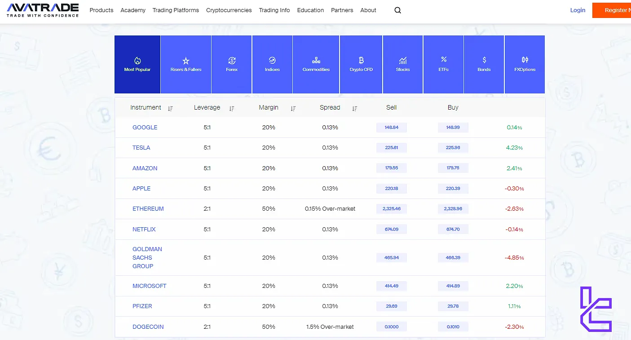Click the orange Register button

612,10
